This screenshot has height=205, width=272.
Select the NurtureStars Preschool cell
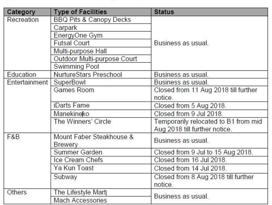tap(88, 74)
